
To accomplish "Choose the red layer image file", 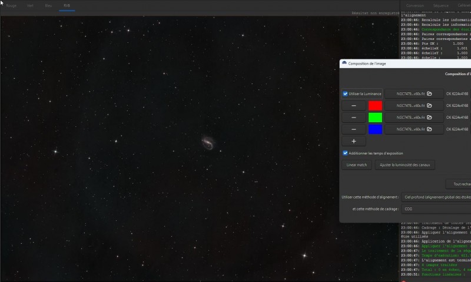I will pos(414,106).
